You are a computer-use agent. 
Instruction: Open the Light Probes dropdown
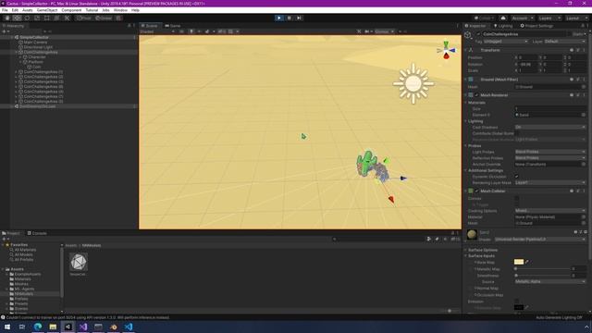pyautogui.click(x=550, y=152)
